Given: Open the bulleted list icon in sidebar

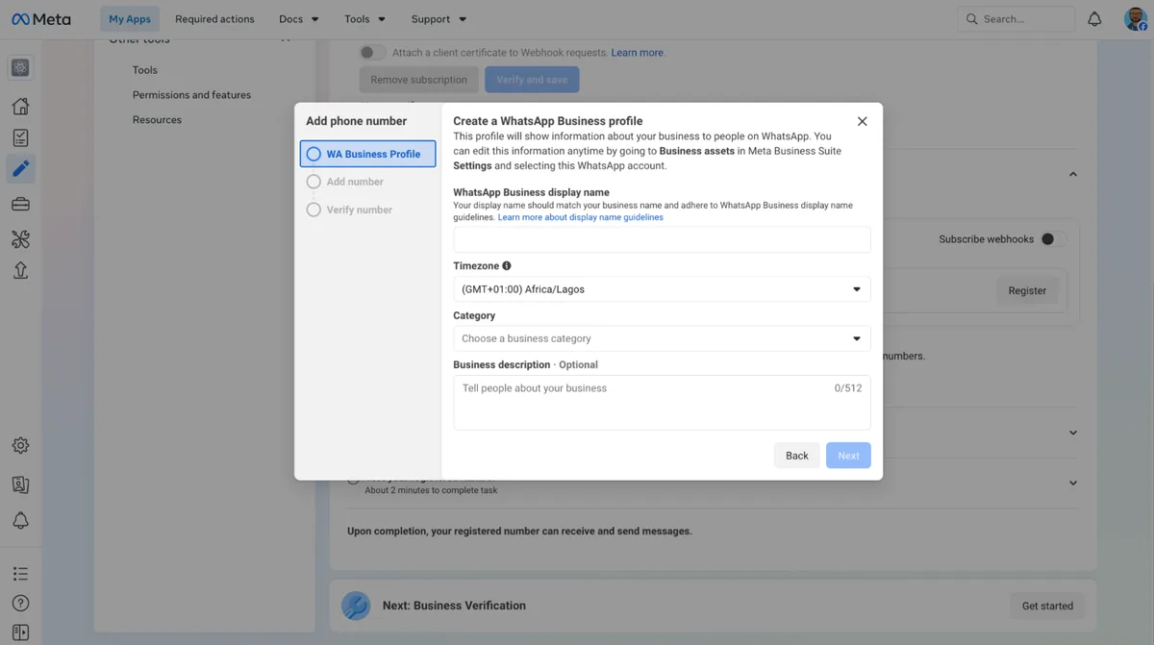Looking at the screenshot, I should tap(20, 574).
